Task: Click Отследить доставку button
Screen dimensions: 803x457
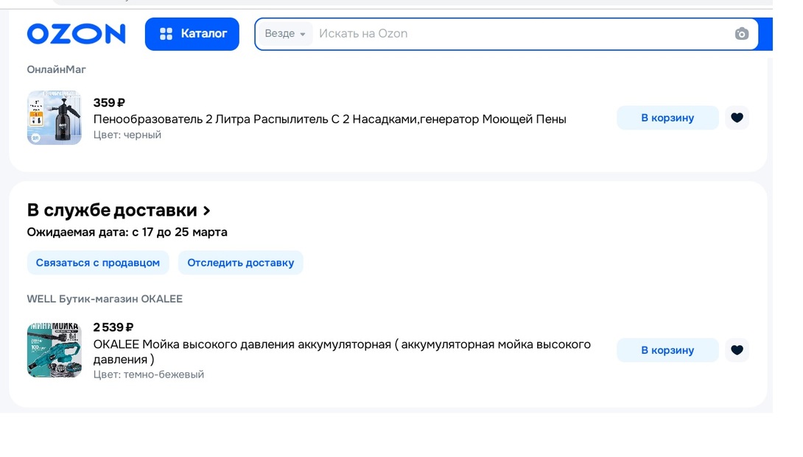Action: click(240, 263)
